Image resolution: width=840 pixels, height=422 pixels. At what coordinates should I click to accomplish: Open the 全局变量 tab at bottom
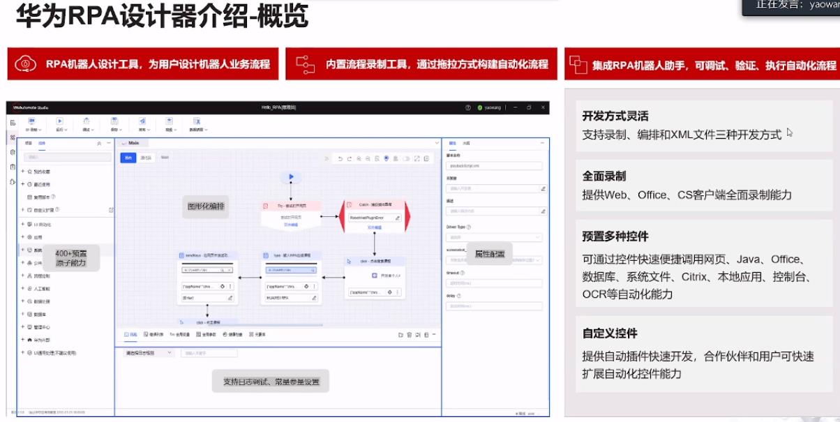point(180,335)
